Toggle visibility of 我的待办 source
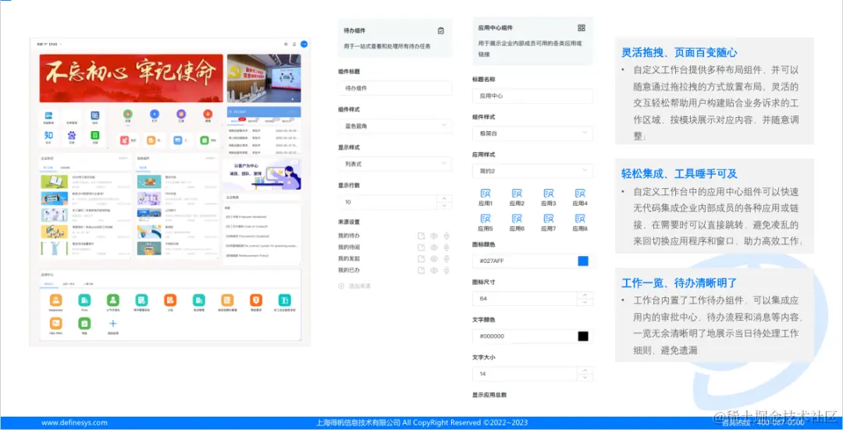 coord(434,236)
